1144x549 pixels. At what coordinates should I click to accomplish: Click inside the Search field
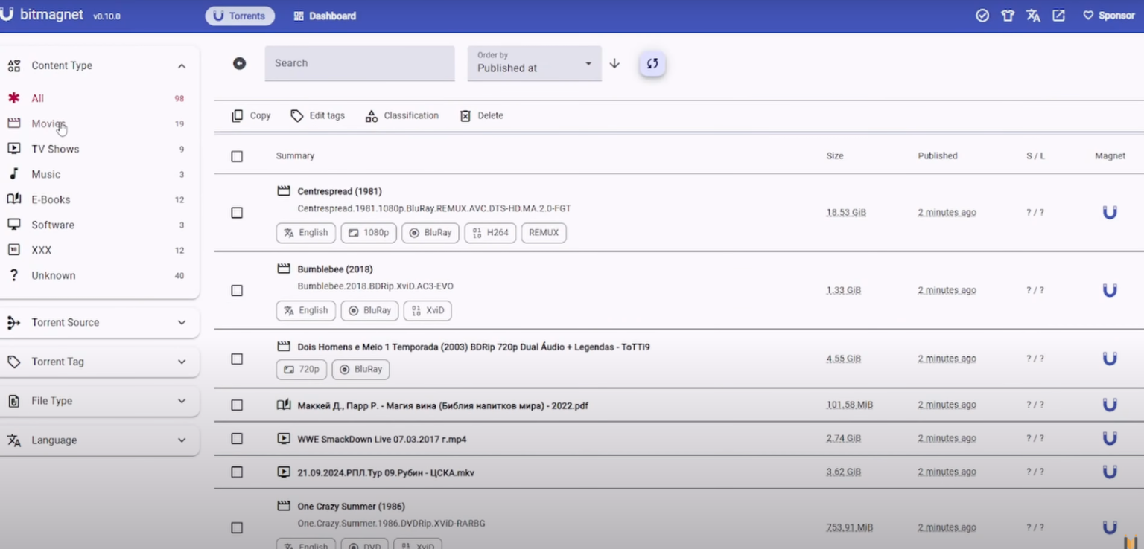point(360,63)
